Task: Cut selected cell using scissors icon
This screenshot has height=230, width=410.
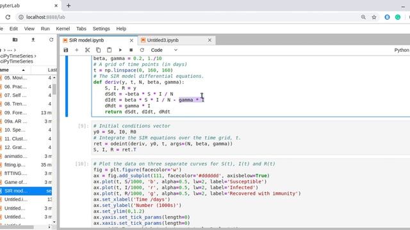Action: [x=87, y=50]
